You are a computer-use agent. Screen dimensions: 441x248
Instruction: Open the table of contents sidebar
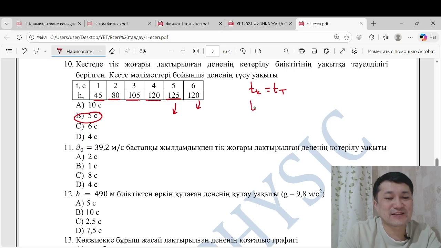[9, 51]
